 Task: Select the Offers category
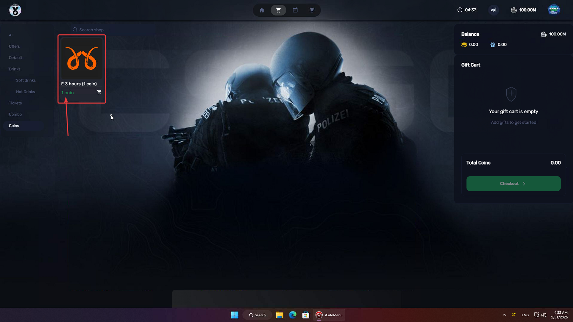point(14,46)
